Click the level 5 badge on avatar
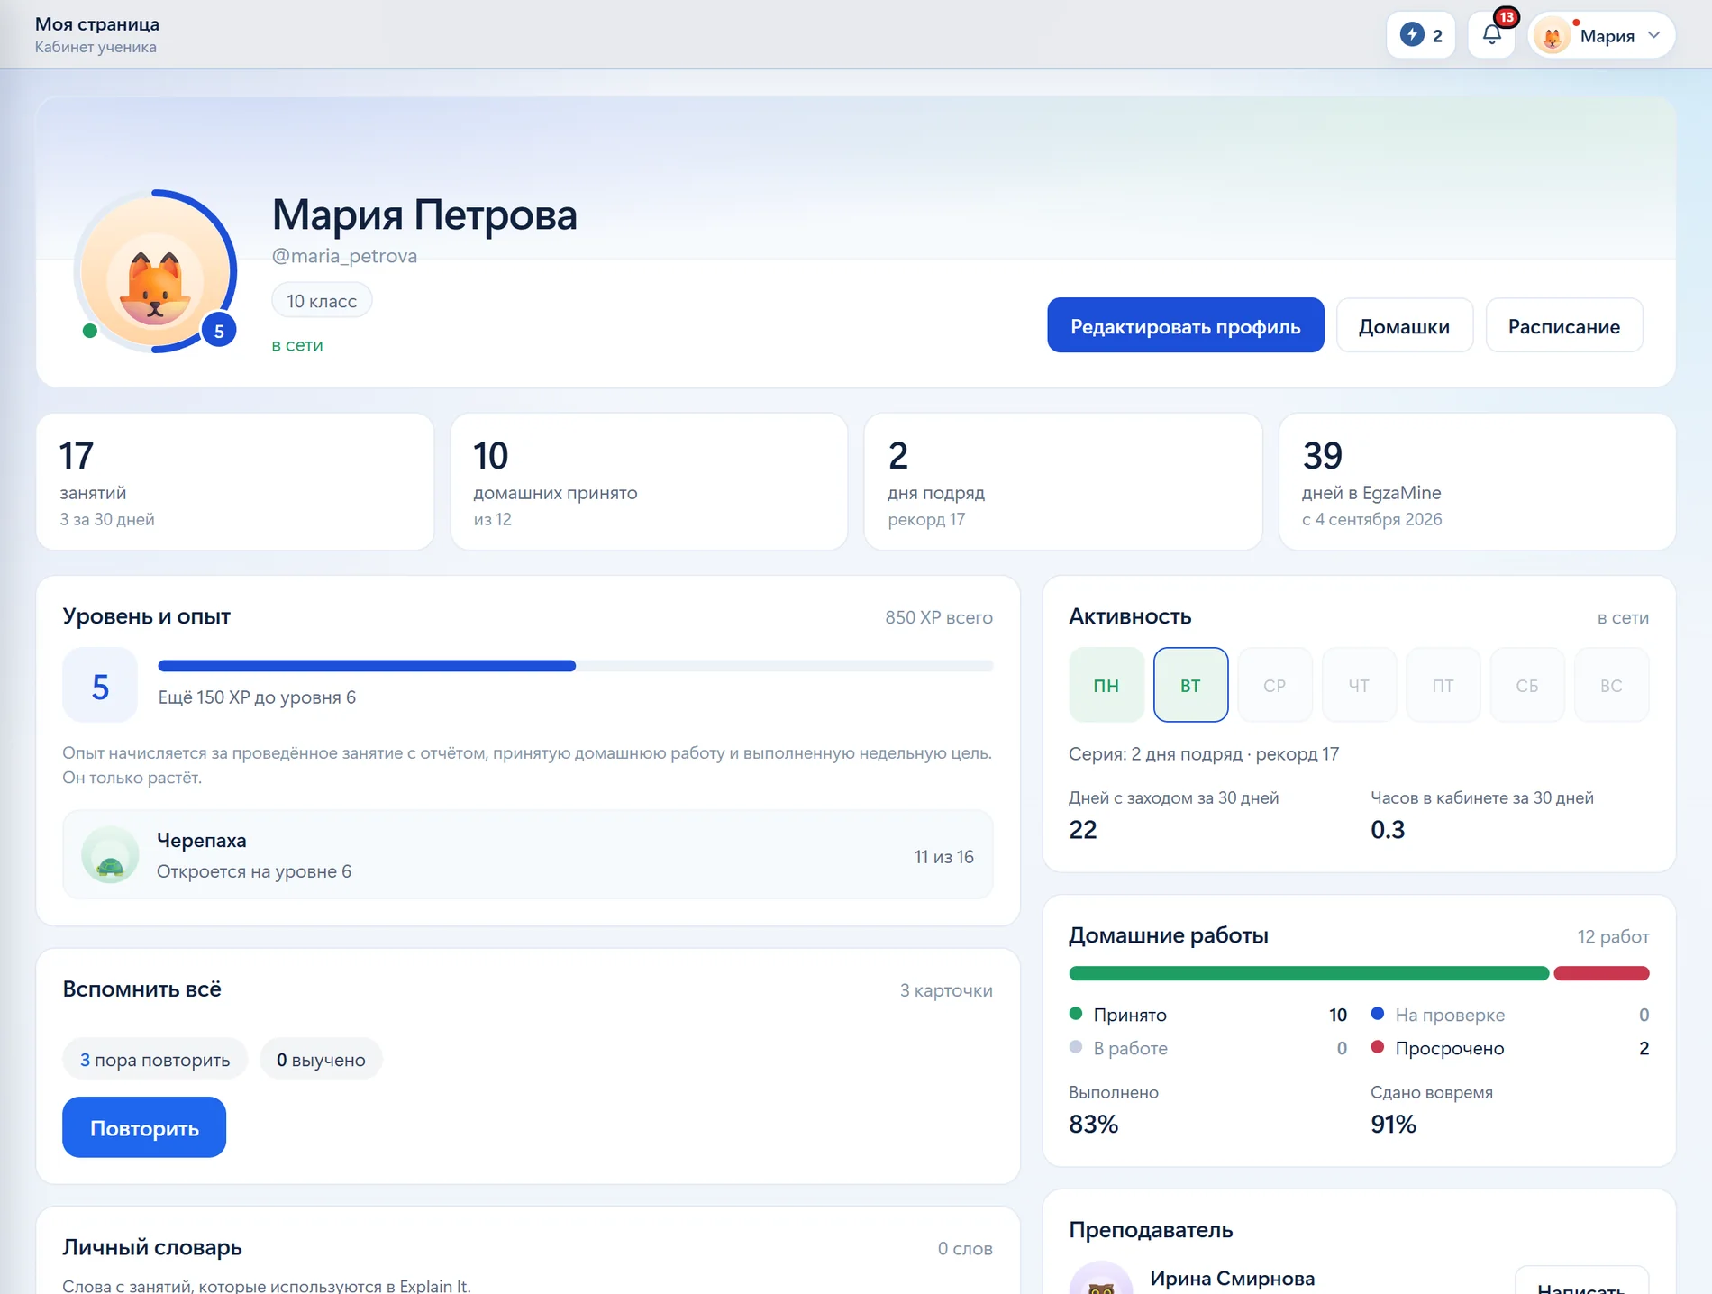 [219, 331]
